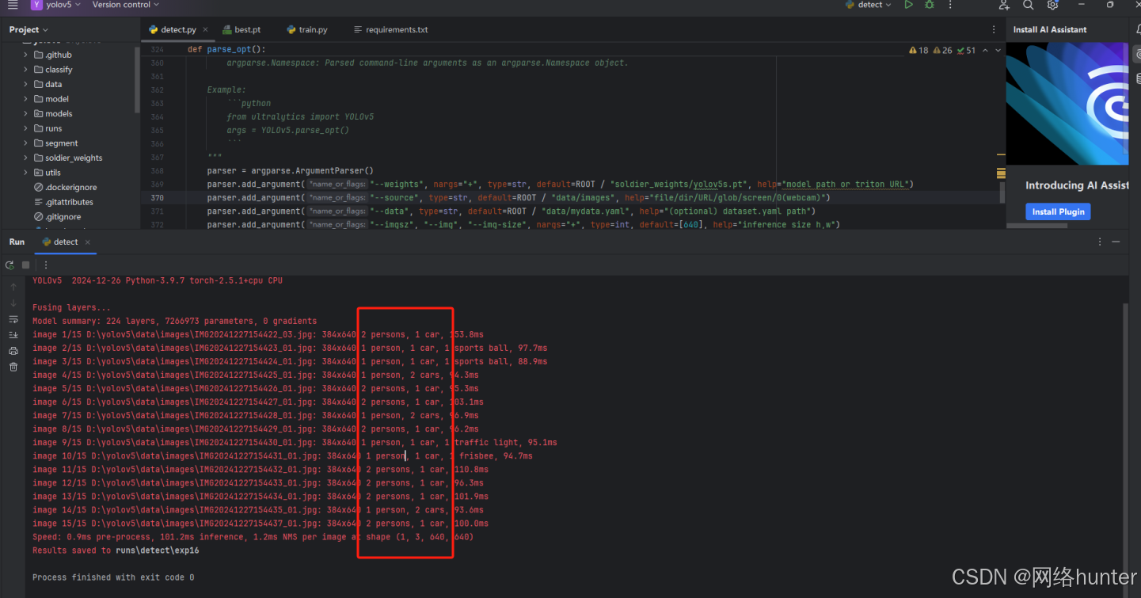Open the detect run configuration dropdown
1141x598 pixels.
click(x=869, y=5)
